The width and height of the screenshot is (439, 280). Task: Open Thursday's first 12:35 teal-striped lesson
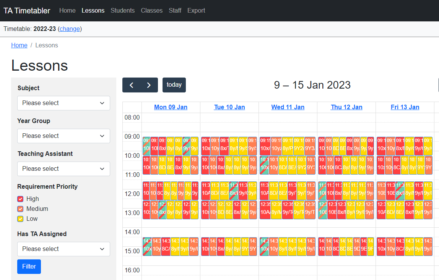point(322,210)
